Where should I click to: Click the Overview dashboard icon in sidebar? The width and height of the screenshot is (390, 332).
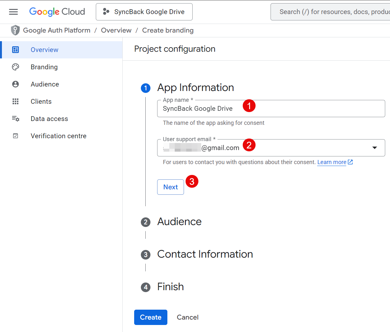(15, 50)
